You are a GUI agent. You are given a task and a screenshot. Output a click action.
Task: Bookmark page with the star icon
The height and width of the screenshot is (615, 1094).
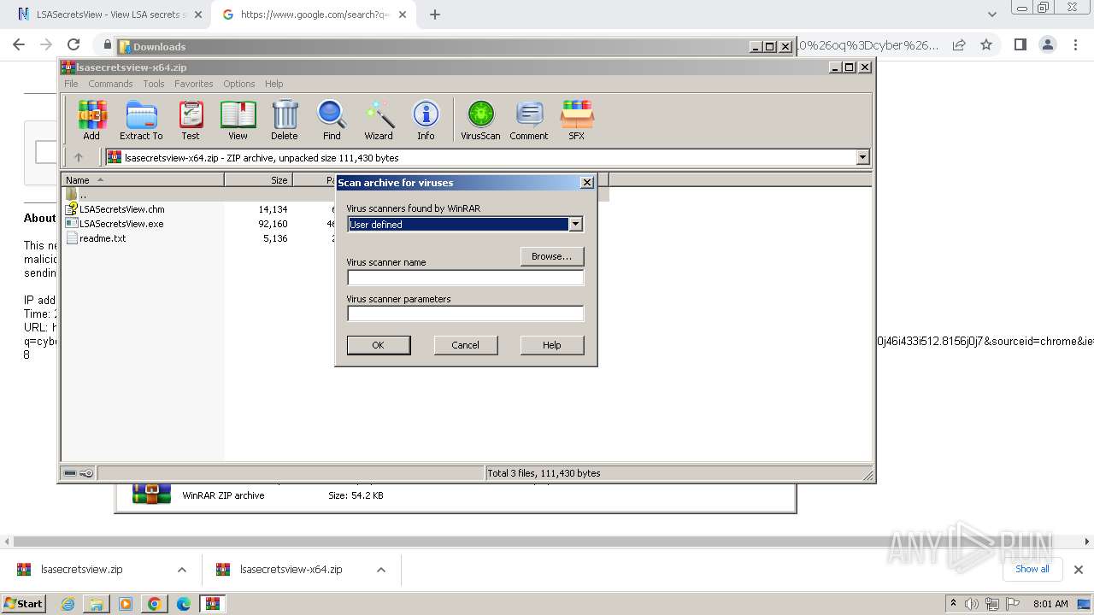[x=986, y=45]
